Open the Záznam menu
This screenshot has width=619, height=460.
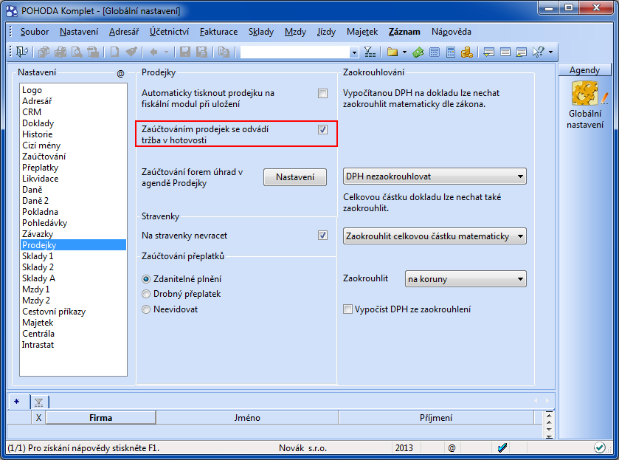[404, 32]
